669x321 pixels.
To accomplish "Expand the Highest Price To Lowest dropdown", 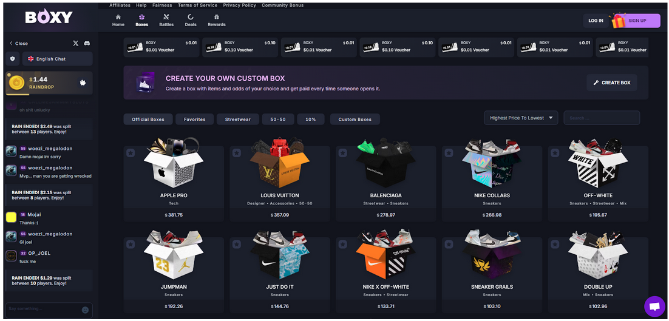I will [x=521, y=118].
